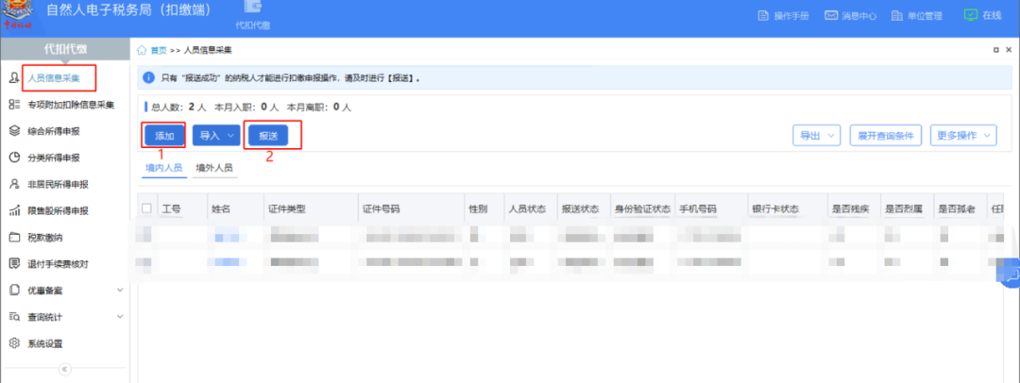The width and height of the screenshot is (1020, 383).
Task: Click the 是否孤老 column header
Action: 956,209
